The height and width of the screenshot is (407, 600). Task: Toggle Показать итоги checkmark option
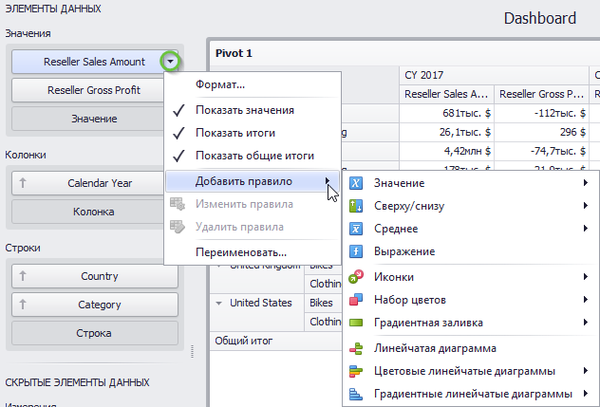click(253, 133)
